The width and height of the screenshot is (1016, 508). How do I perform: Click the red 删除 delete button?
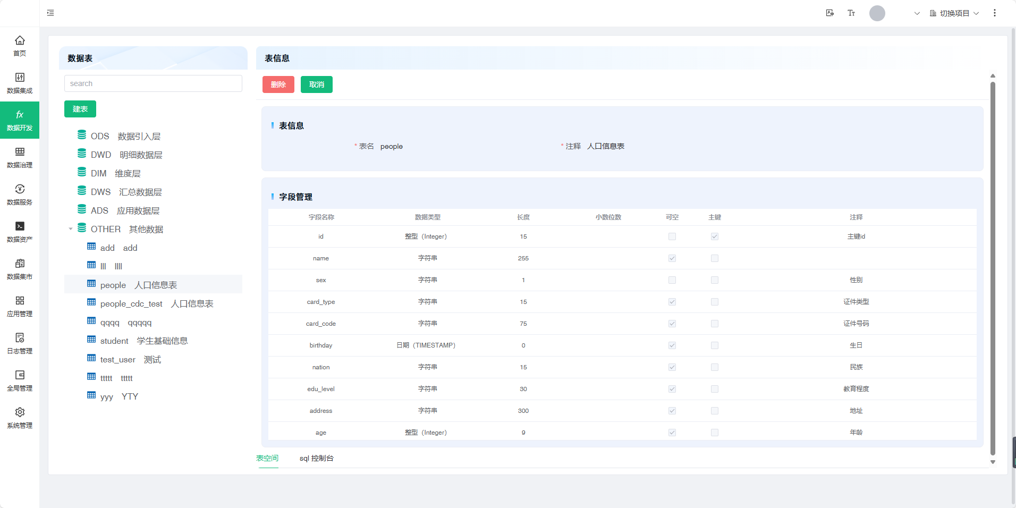[278, 84]
